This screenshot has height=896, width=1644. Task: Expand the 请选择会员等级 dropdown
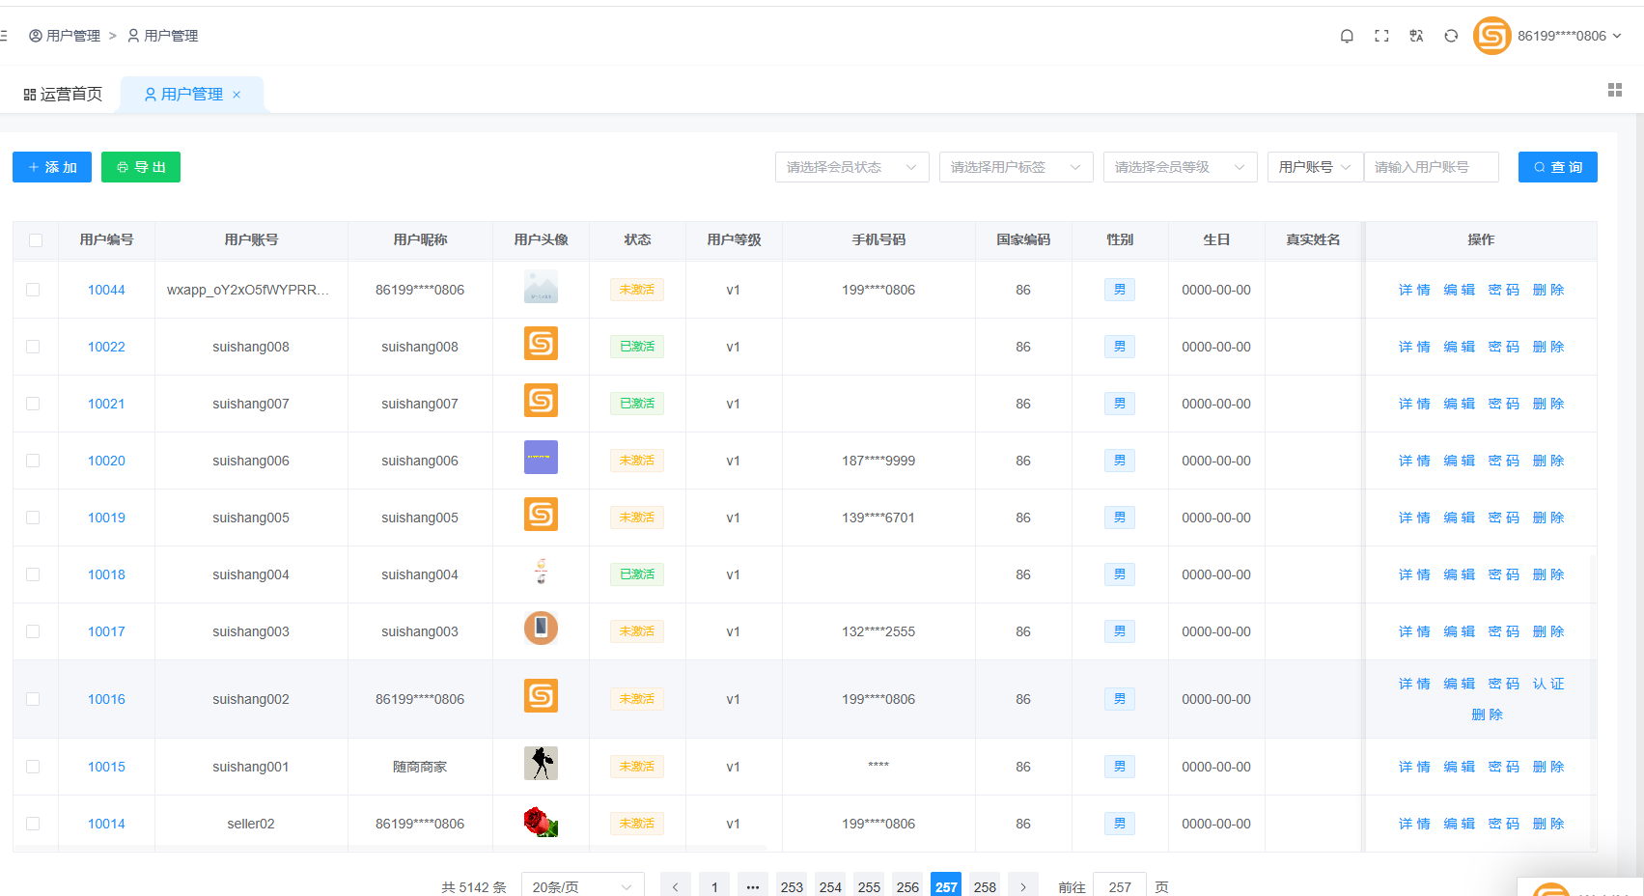(x=1180, y=167)
